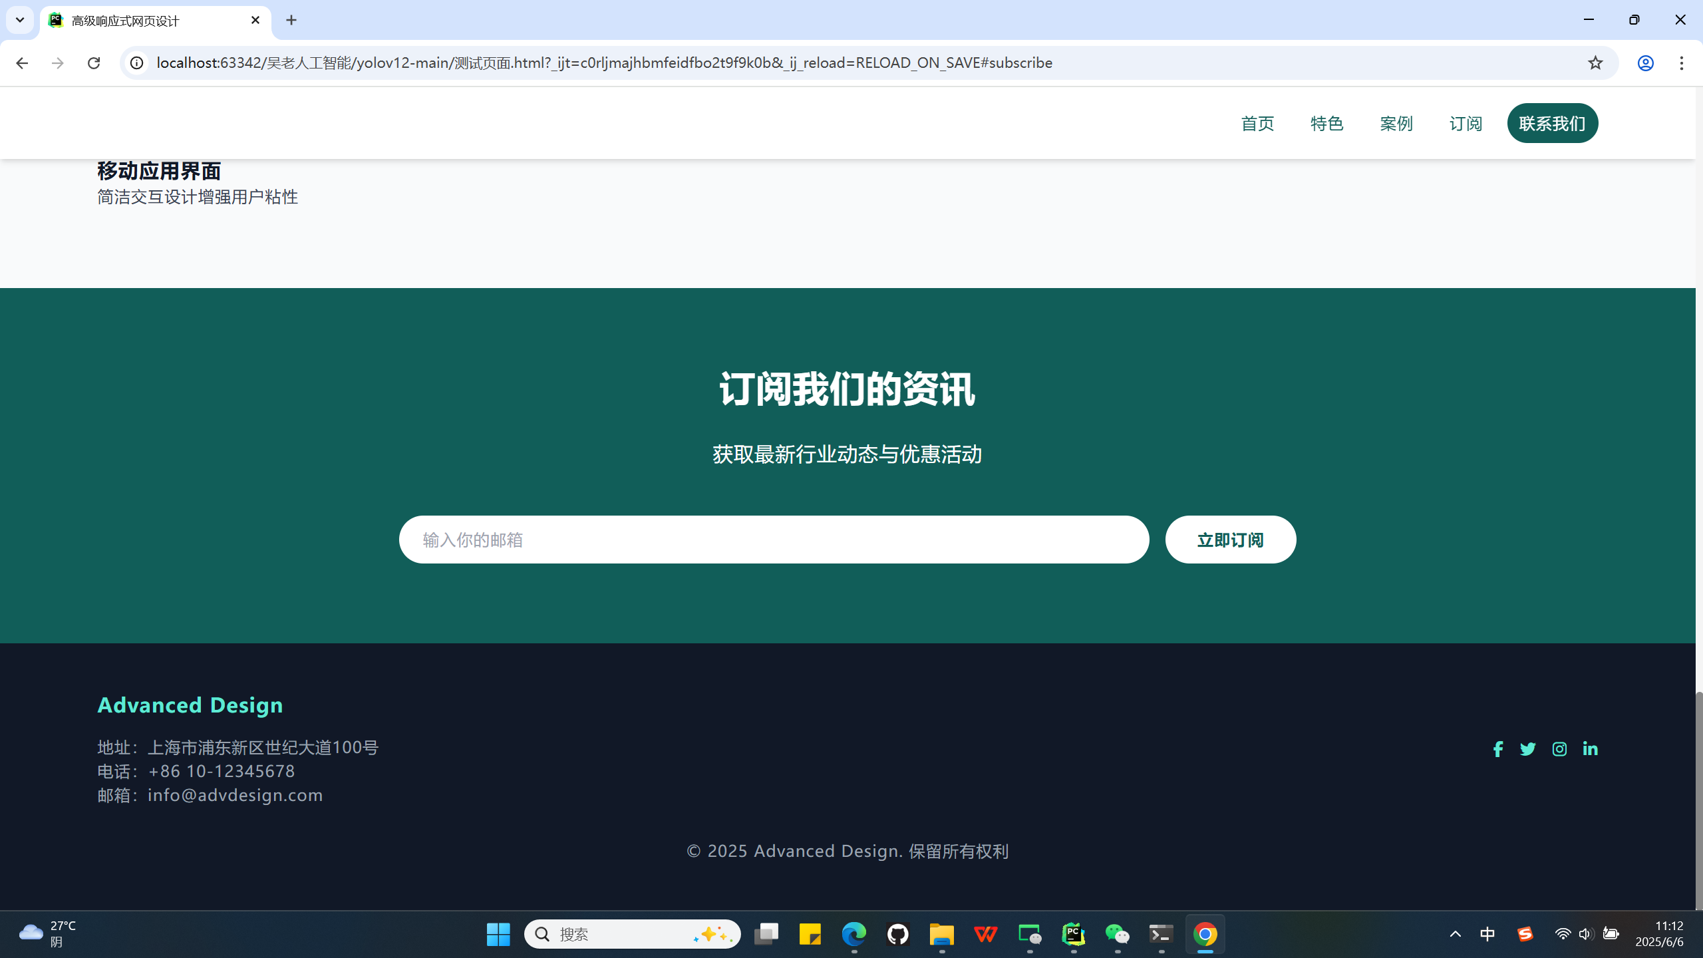
Task: View site information icon in address bar
Action: point(136,63)
